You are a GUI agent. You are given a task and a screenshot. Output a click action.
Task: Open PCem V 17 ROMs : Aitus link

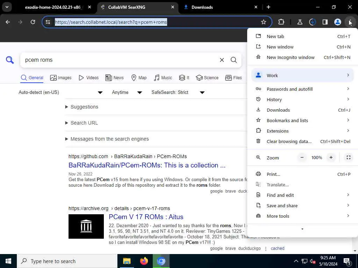(x=146, y=217)
